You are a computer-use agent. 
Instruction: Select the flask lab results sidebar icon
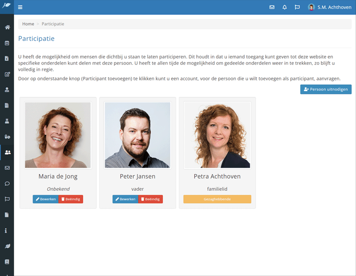tap(7, 121)
